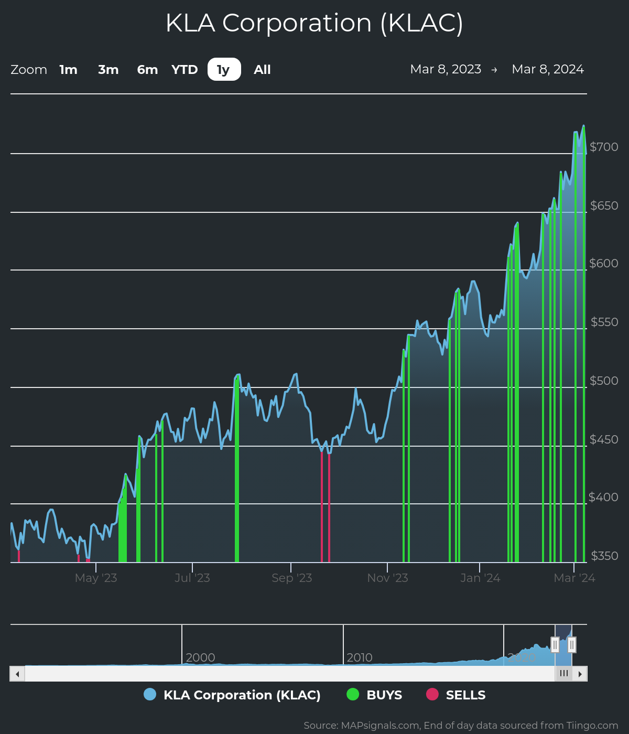Toggle visibility of the SELLS series

(x=465, y=695)
